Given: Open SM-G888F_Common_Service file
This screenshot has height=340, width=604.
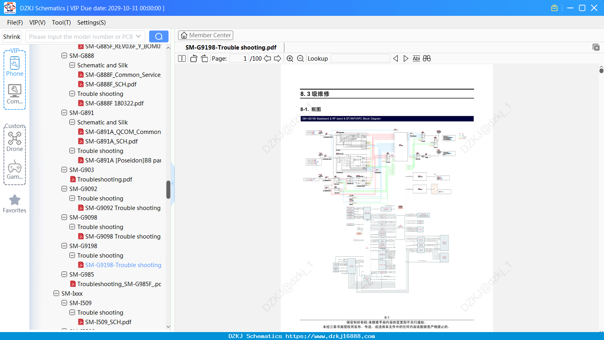Looking at the screenshot, I should pos(123,74).
